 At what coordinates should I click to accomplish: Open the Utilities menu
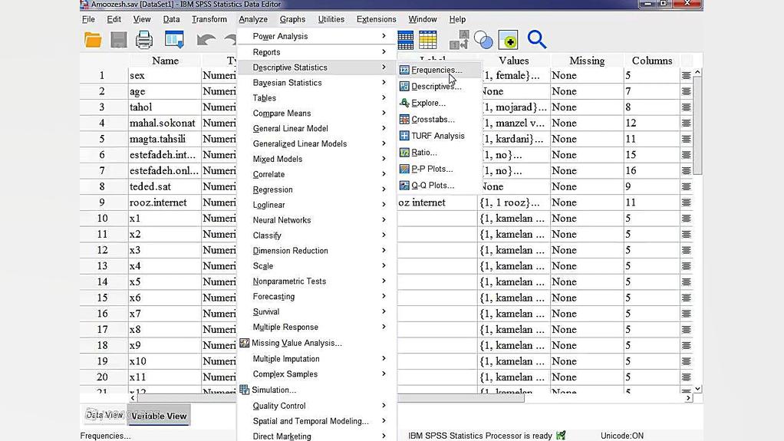tap(331, 19)
